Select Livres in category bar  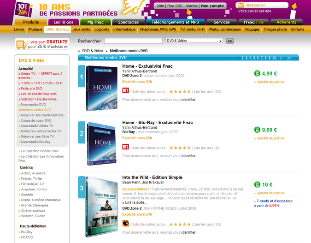19,30
